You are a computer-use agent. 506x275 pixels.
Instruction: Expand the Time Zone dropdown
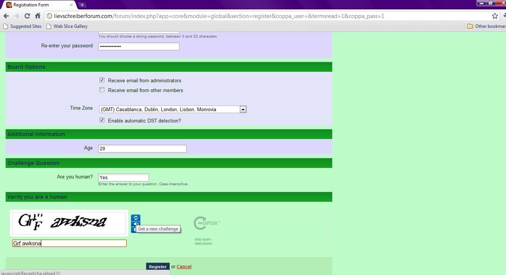(x=243, y=109)
